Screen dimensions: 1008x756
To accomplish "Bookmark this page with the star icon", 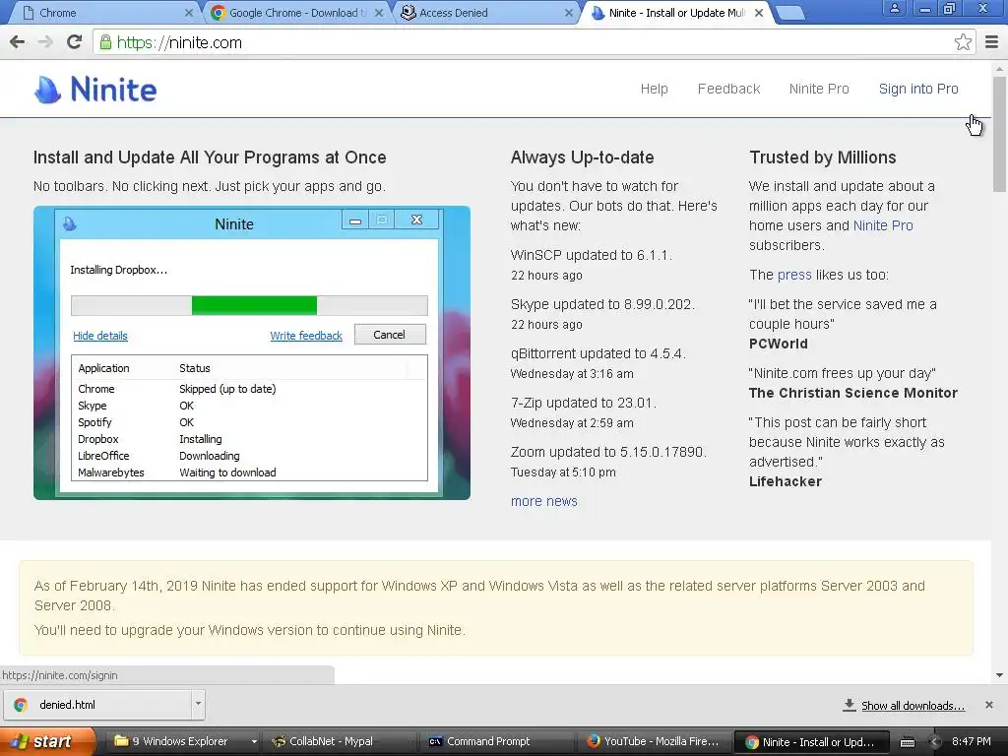I will [963, 42].
